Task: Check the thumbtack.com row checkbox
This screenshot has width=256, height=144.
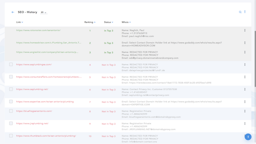Action: 11,136
